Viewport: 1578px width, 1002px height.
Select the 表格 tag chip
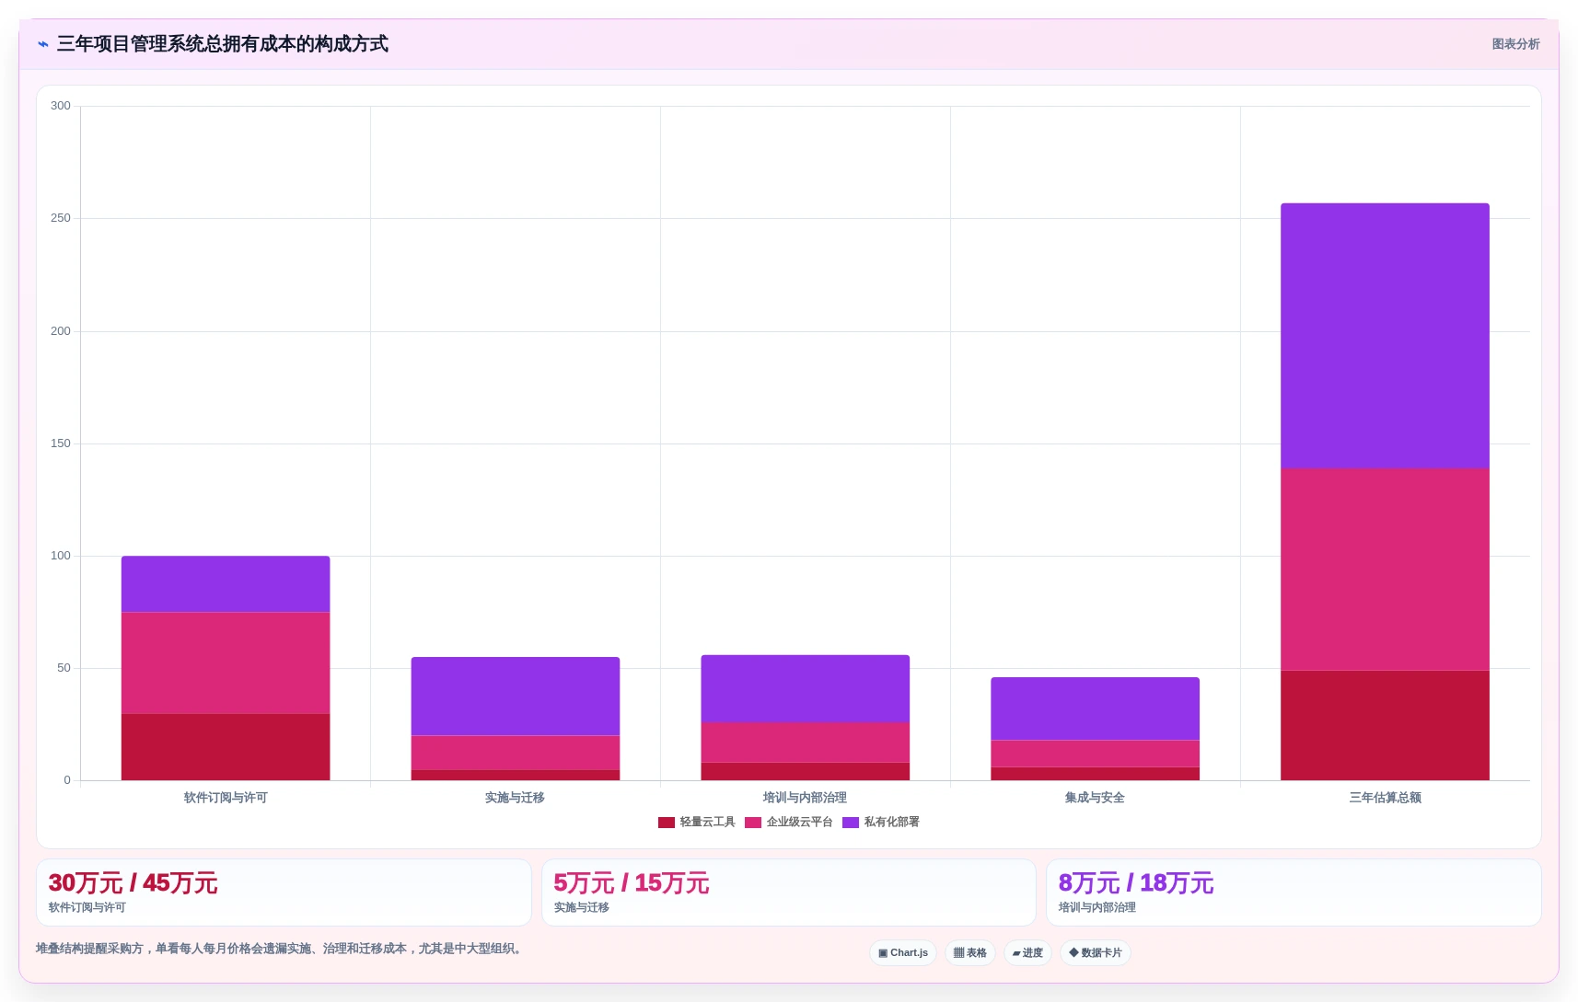[970, 953]
